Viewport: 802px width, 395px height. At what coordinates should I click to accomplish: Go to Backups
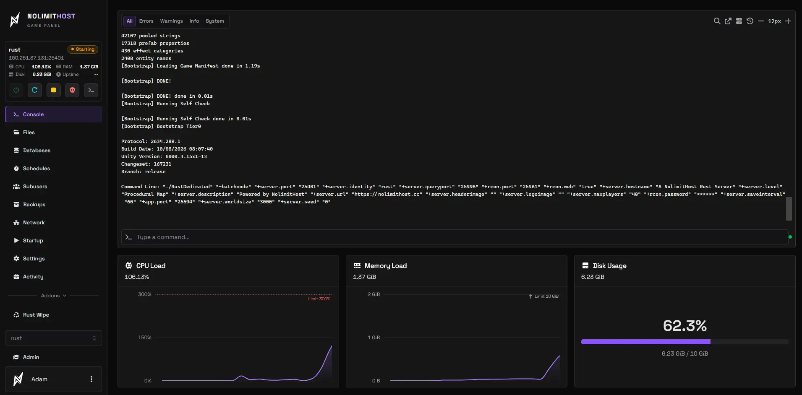pos(54,205)
